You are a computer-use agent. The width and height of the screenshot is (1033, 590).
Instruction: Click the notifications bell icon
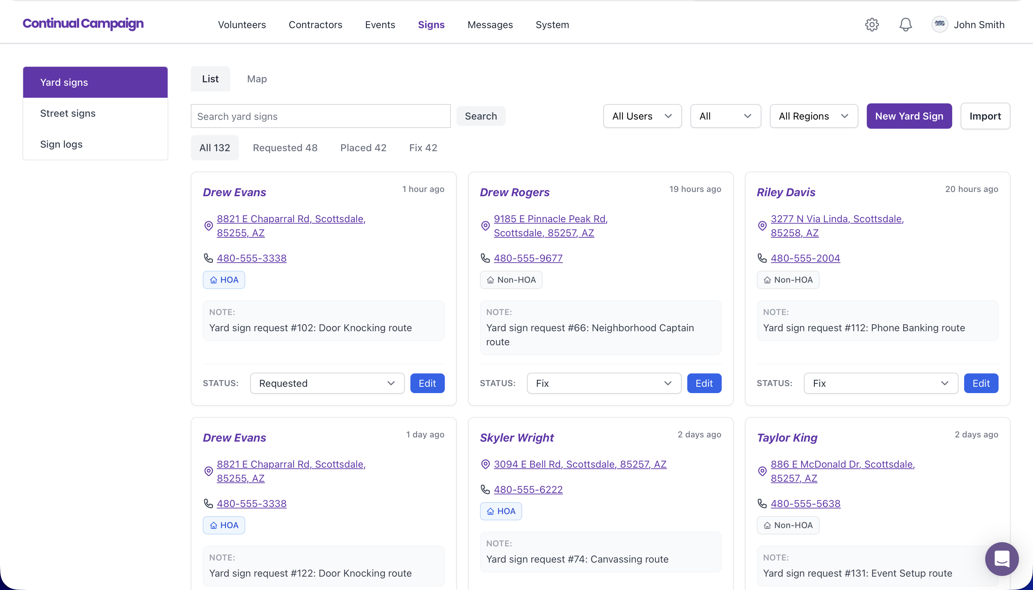pyautogui.click(x=905, y=25)
